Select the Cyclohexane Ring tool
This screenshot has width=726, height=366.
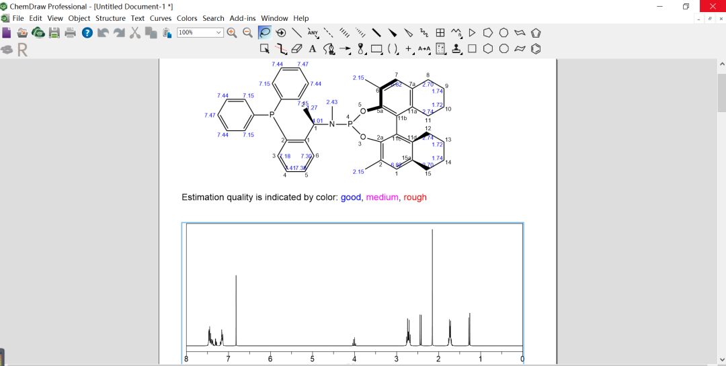pos(488,48)
